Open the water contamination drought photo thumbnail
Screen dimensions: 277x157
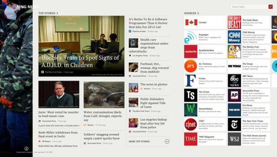coord(104,94)
